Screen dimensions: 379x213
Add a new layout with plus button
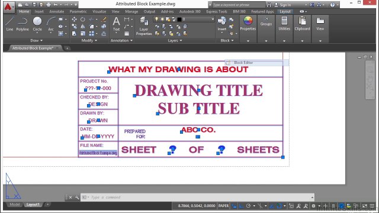(47, 204)
